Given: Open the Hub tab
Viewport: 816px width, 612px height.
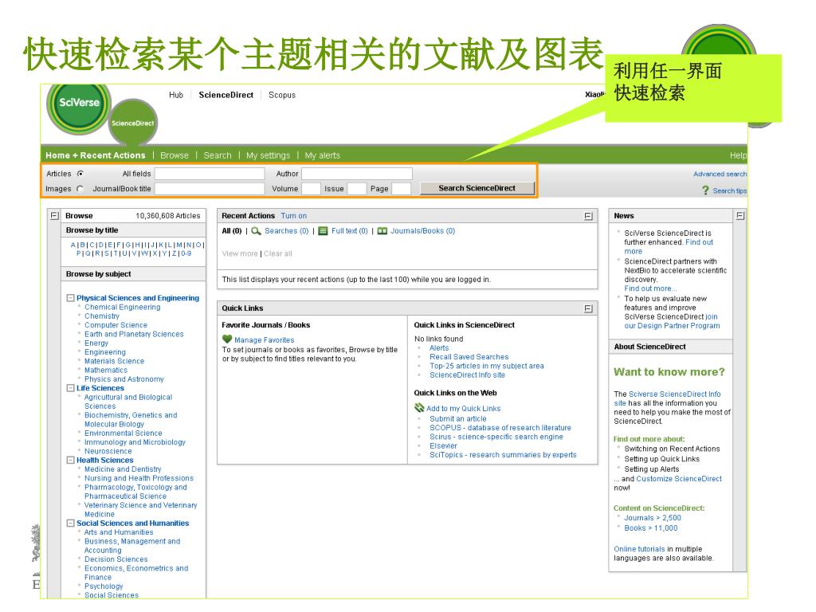Looking at the screenshot, I should [176, 96].
